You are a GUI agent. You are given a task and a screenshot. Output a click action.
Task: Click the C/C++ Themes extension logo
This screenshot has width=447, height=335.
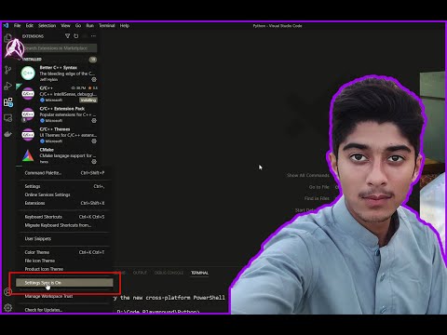(x=28, y=135)
